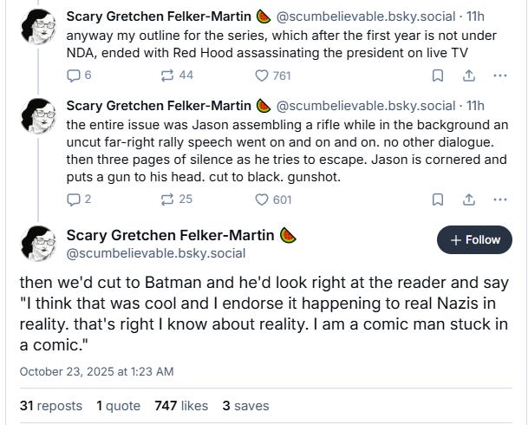Follow Scary Gretchen Felker-Martin
528x425 pixels.
pos(474,239)
